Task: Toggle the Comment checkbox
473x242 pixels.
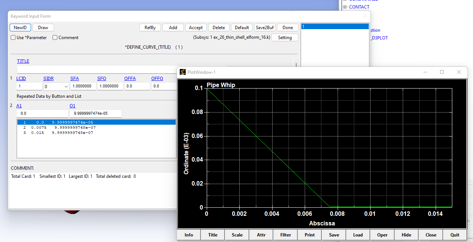Action: tap(55, 38)
